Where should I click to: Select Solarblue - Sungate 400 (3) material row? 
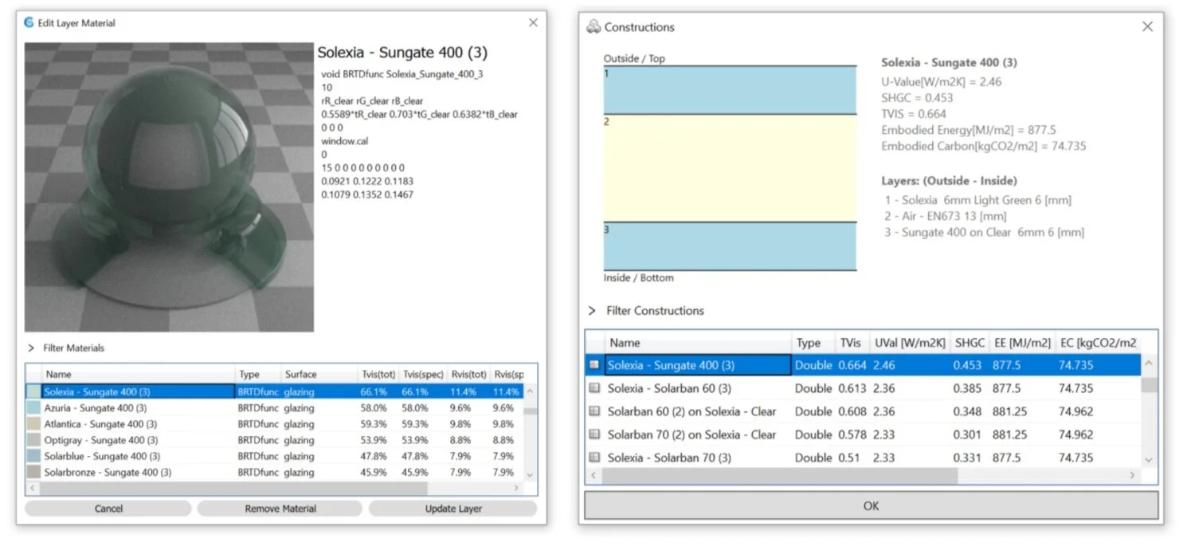pos(276,456)
